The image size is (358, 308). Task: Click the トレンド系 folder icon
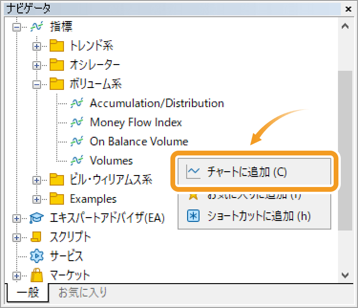click(57, 45)
